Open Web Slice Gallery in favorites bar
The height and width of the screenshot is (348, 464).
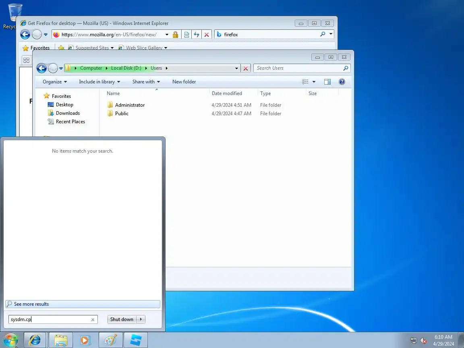click(x=143, y=48)
